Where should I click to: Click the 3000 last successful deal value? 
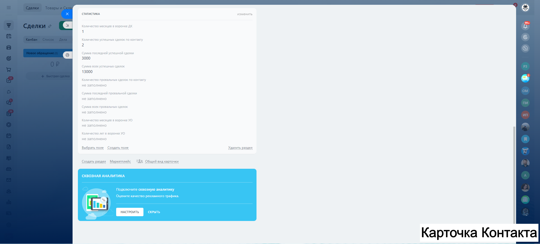click(86, 58)
